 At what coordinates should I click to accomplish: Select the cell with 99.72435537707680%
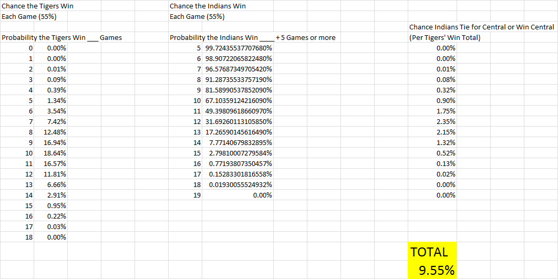238,48
